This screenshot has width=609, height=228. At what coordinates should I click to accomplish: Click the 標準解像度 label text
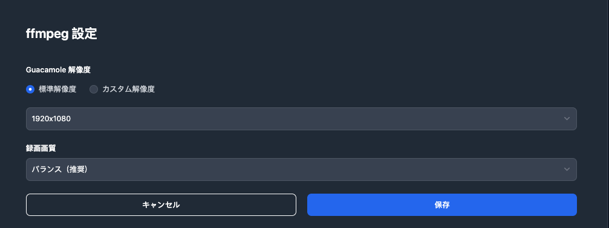57,89
